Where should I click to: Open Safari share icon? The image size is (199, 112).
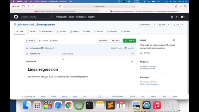point(176,6)
